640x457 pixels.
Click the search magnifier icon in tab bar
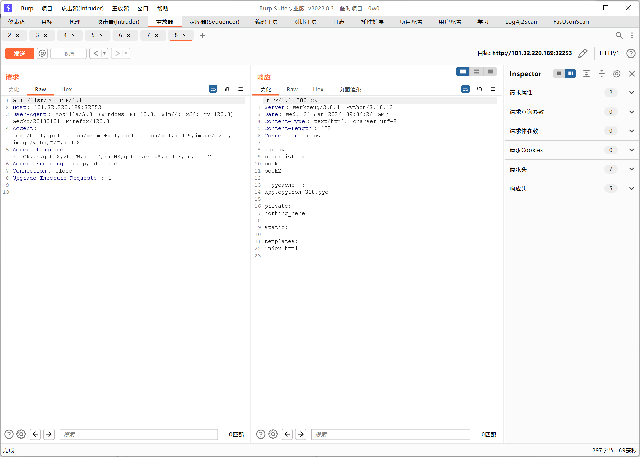619,35
